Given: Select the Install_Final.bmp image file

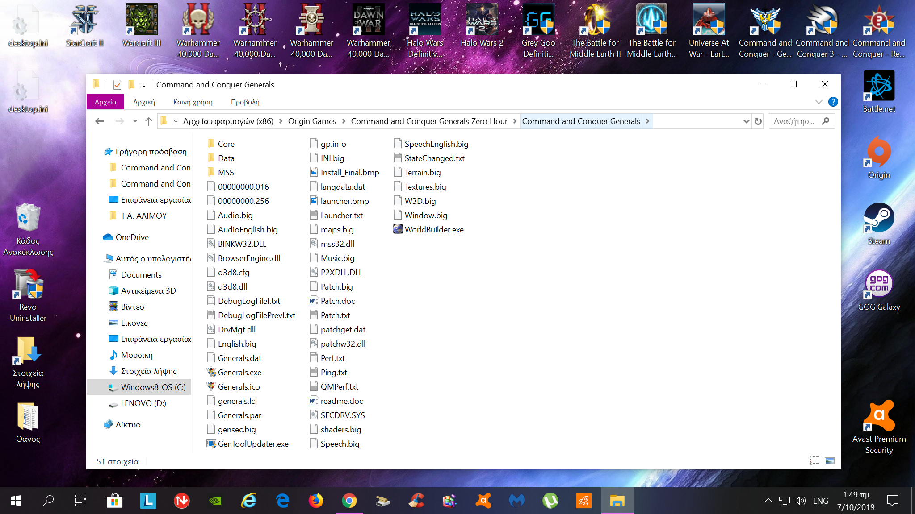Looking at the screenshot, I should (x=344, y=172).
